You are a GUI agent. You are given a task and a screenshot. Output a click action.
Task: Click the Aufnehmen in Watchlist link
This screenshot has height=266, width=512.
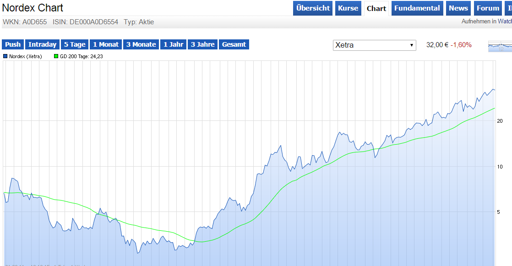[486, 21]
